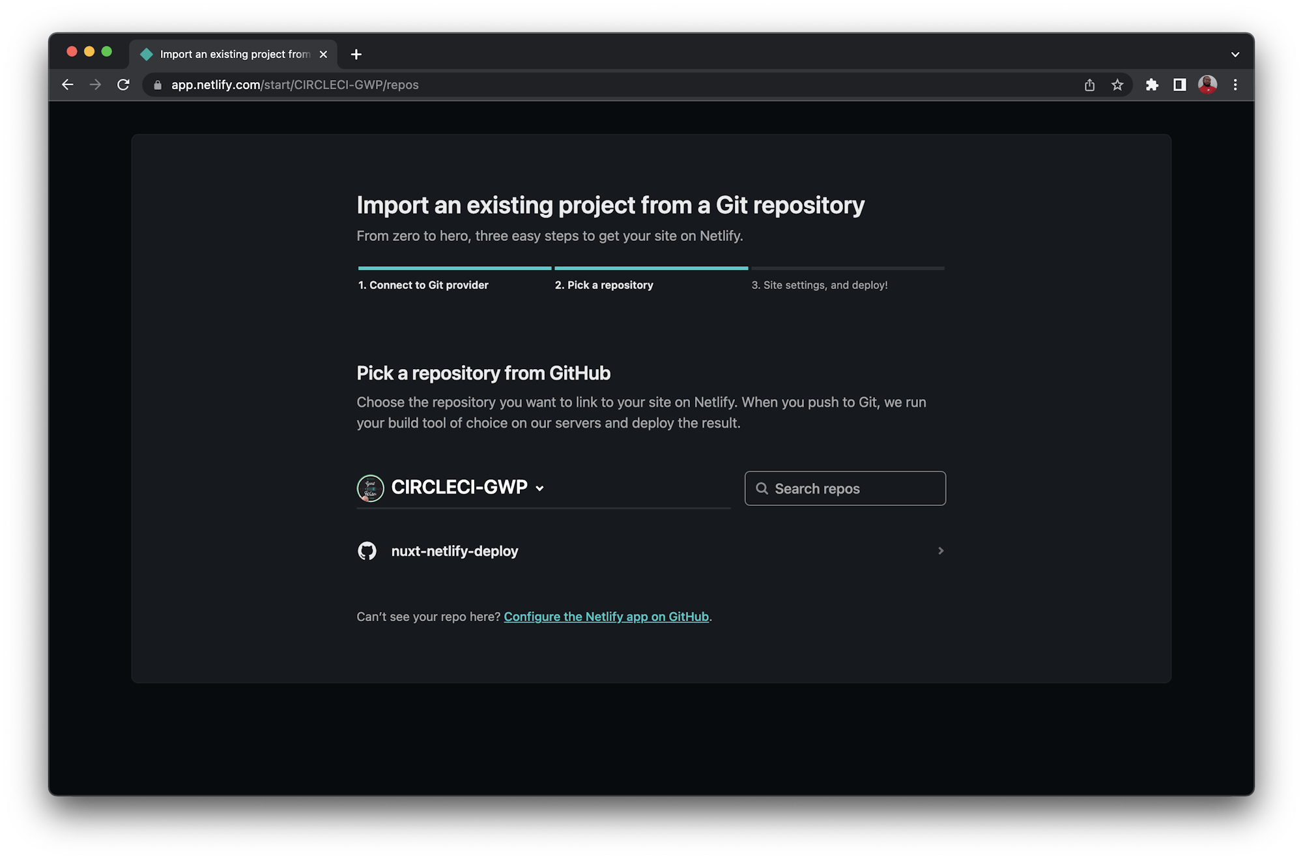Click the padlock icon in the address bar
The image size is (1303, 860).
click(156, 85)
